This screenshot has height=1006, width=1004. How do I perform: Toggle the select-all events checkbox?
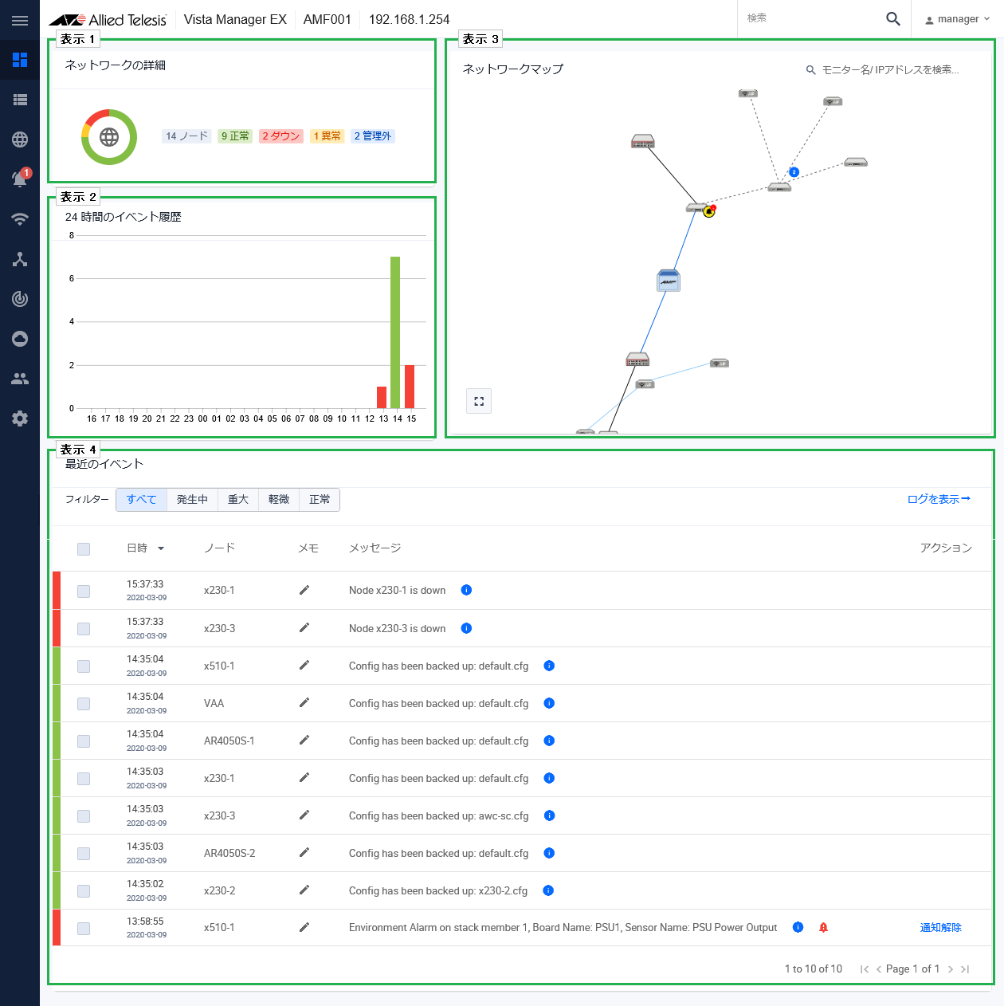coord(84,548)
